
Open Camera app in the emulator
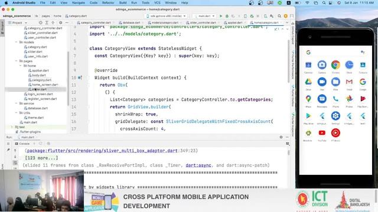click(322, 65)
